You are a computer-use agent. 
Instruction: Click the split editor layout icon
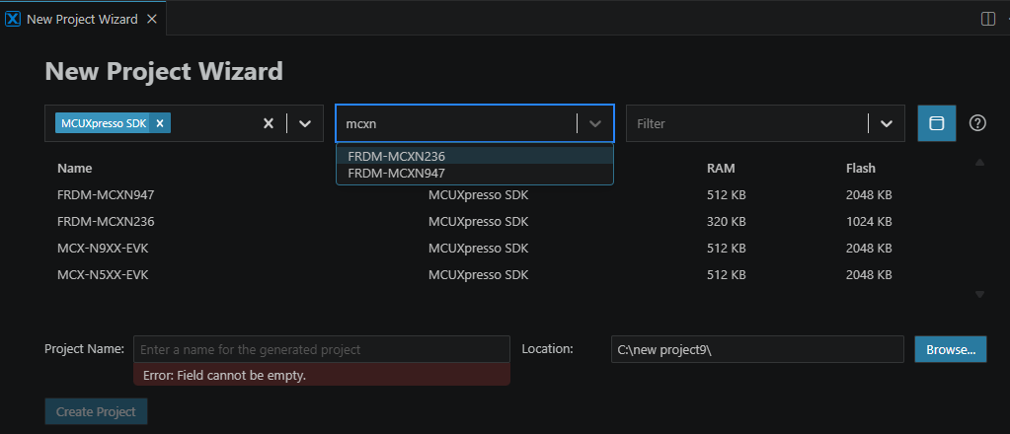coord(988,19)
